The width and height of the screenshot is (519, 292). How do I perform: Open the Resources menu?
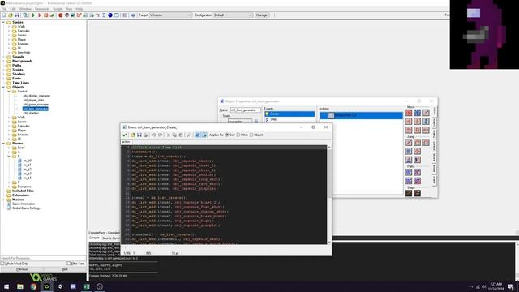42,9
